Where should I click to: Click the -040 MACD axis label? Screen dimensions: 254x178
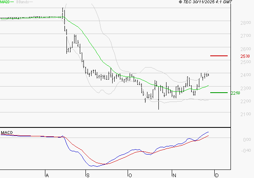click(246, 151)
